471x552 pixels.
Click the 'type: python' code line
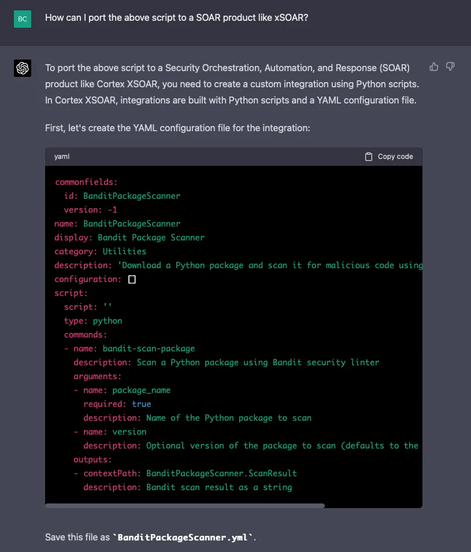click(93, 321)
